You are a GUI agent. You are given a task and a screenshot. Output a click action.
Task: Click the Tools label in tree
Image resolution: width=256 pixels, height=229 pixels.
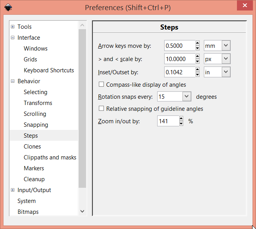click(25, 27)
